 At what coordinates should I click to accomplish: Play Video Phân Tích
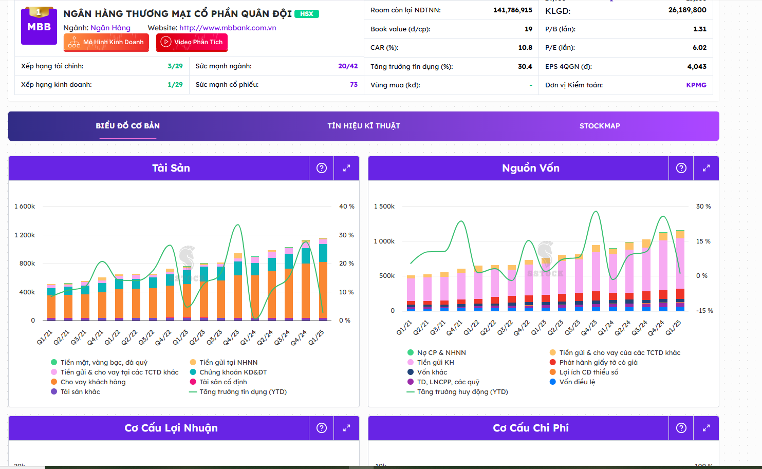tap(192, 42)
